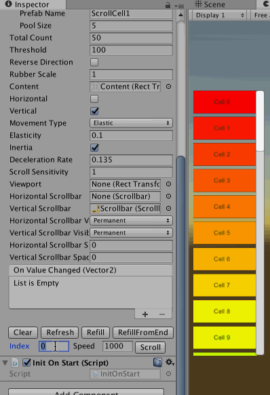Click the Rubber Scale field
This screenshot has height=395, width=270.
click(x=131, y=75)
